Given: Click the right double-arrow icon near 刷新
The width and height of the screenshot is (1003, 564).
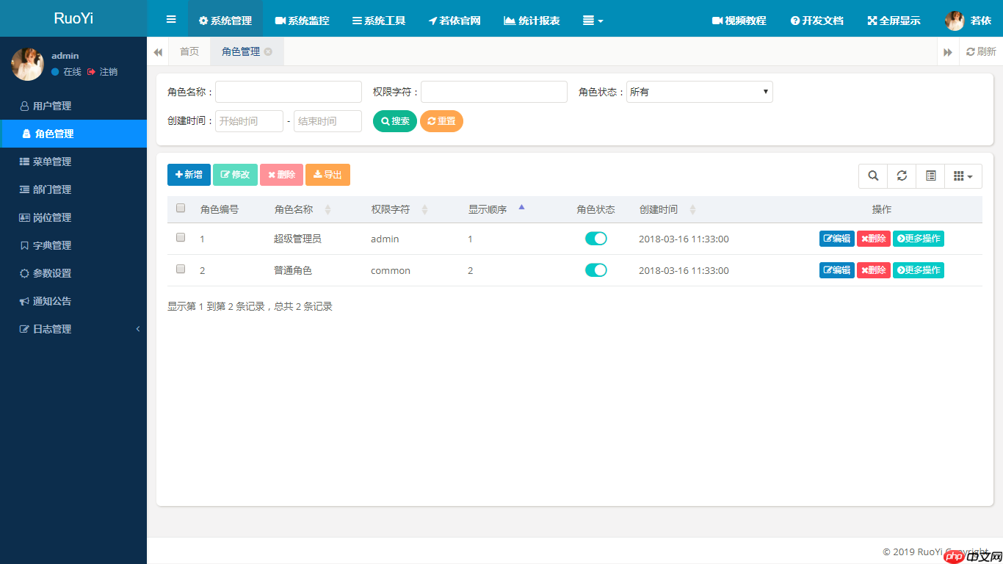Looking at the screenshot, I should (x=948, y=51).
